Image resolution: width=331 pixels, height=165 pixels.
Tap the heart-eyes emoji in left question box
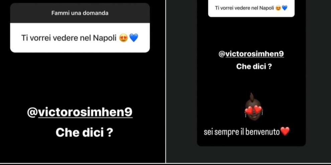pos(123,38)
